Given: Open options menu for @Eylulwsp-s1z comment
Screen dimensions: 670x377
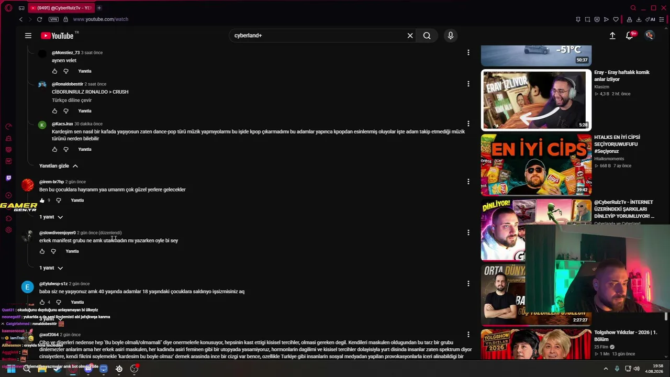Looking at the screenshot, I should 468,283.
